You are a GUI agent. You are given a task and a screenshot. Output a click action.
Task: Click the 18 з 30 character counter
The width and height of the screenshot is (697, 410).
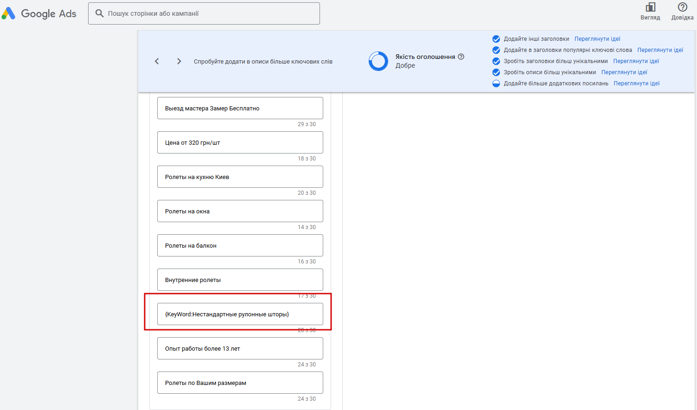[x=307, y=159]
